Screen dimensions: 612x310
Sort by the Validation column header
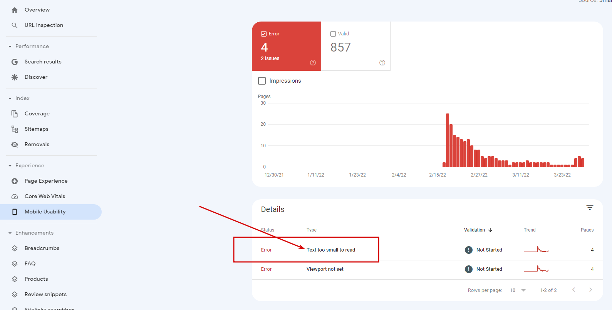[x=478, y=230]
